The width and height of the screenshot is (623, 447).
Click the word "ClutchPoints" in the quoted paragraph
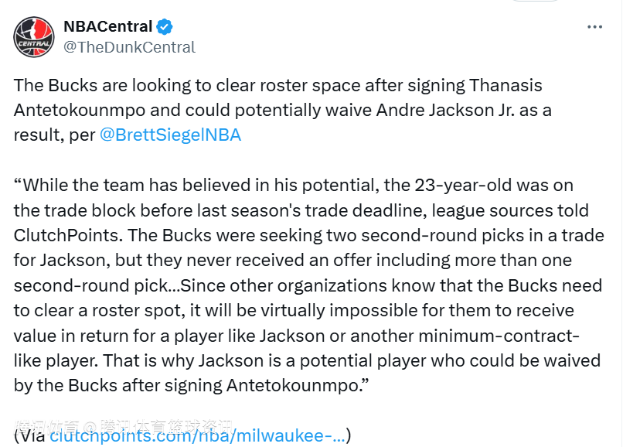point(62,235)
